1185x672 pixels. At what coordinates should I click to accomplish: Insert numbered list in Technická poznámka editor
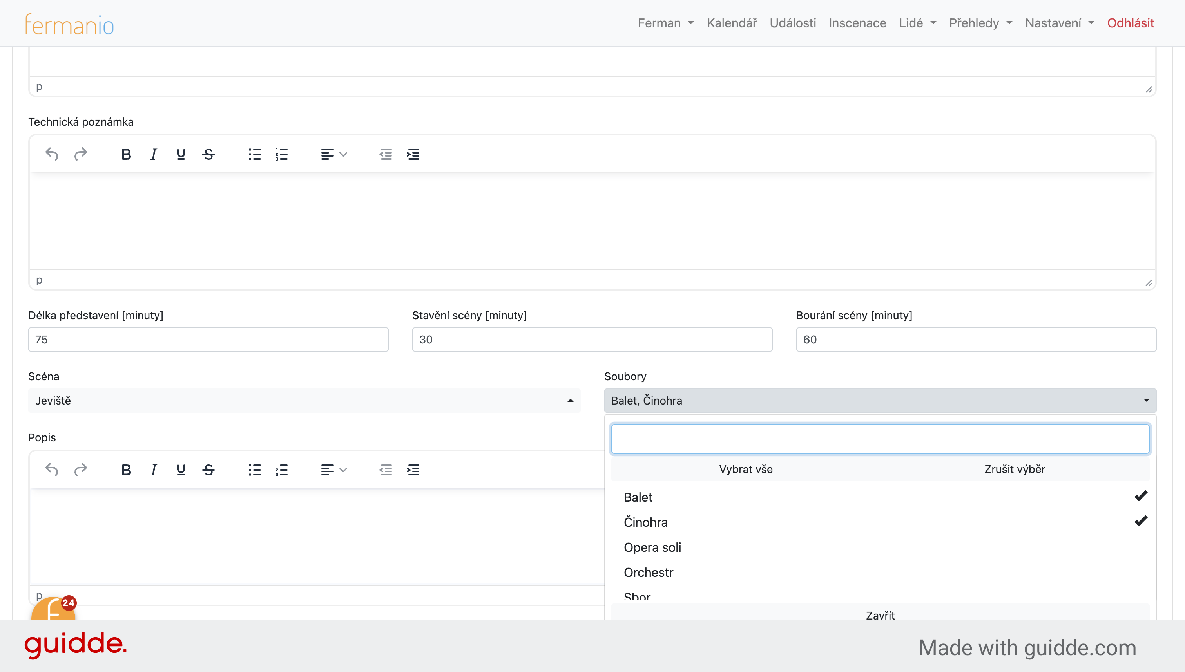coord(282,154)
